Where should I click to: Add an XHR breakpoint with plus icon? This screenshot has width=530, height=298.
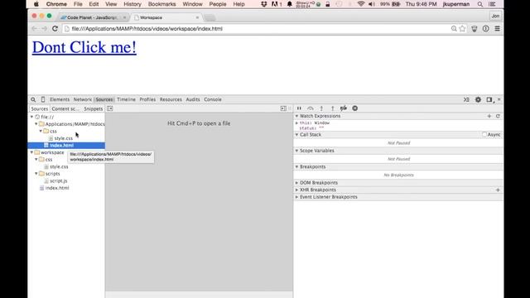[498, 190]
